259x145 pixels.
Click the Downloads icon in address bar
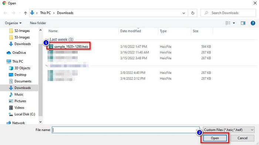(32, 13)
